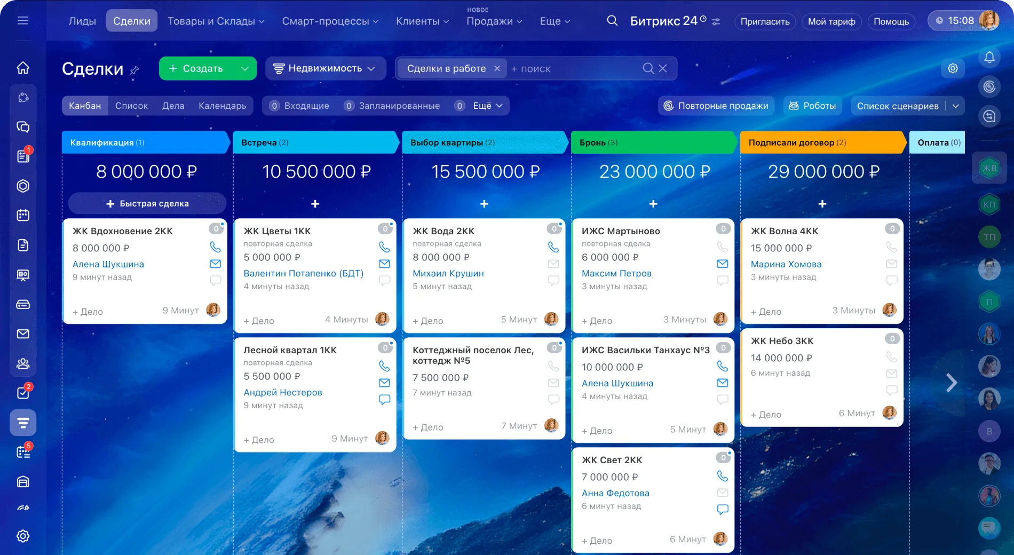The width and height of the screenshot is (1014, 555).
Task: Open the notifications bell icon
Action: click(989, 58)
